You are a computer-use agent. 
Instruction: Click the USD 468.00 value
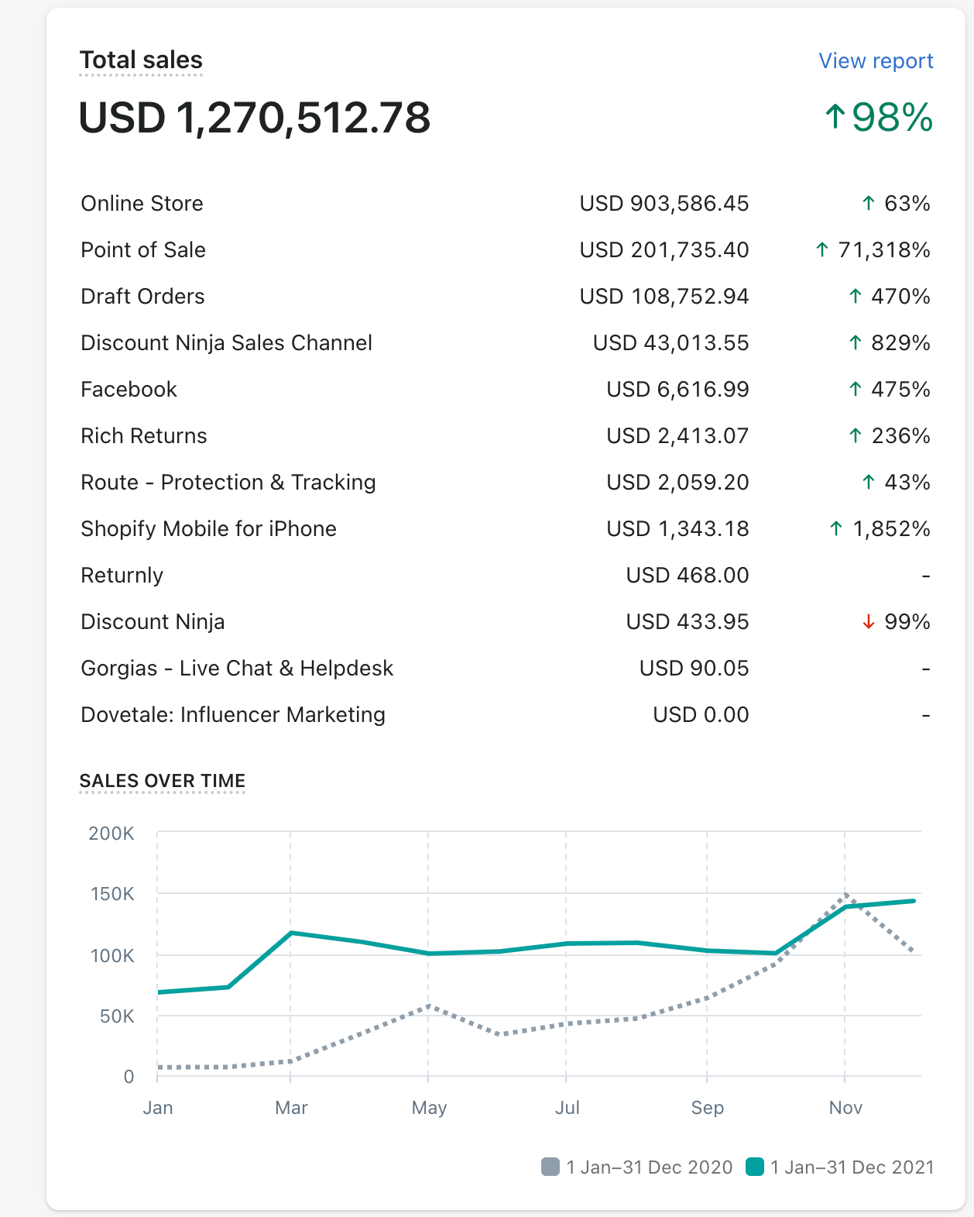(x=688, y=576)
